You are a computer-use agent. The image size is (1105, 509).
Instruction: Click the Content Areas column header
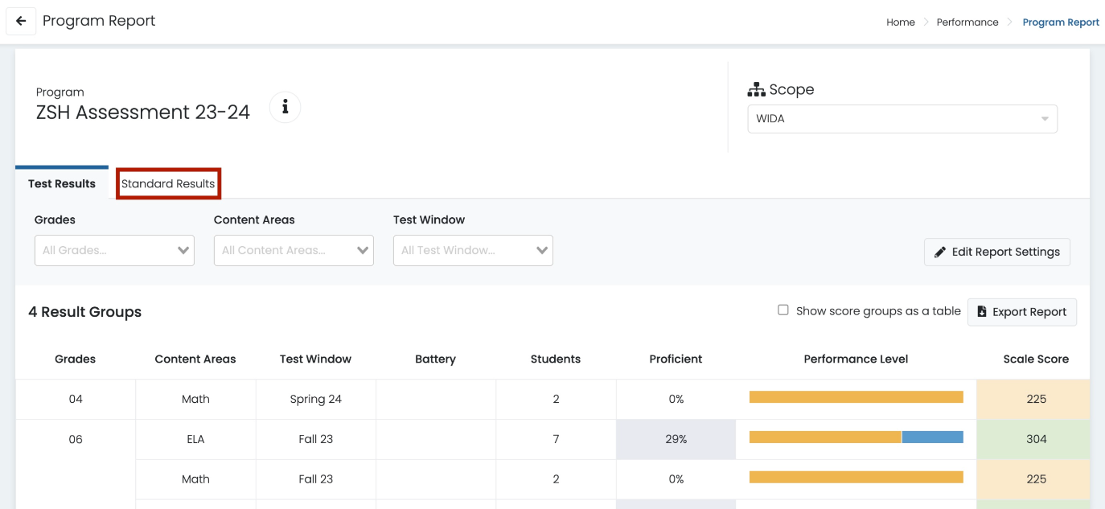195,359
